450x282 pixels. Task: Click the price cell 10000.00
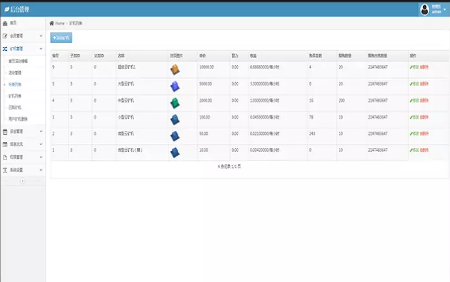pos(206,67)
